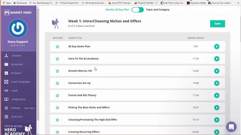Click the Funnel And ROI Theory title
Screen dimensions: 241x135
pos(82,95)
